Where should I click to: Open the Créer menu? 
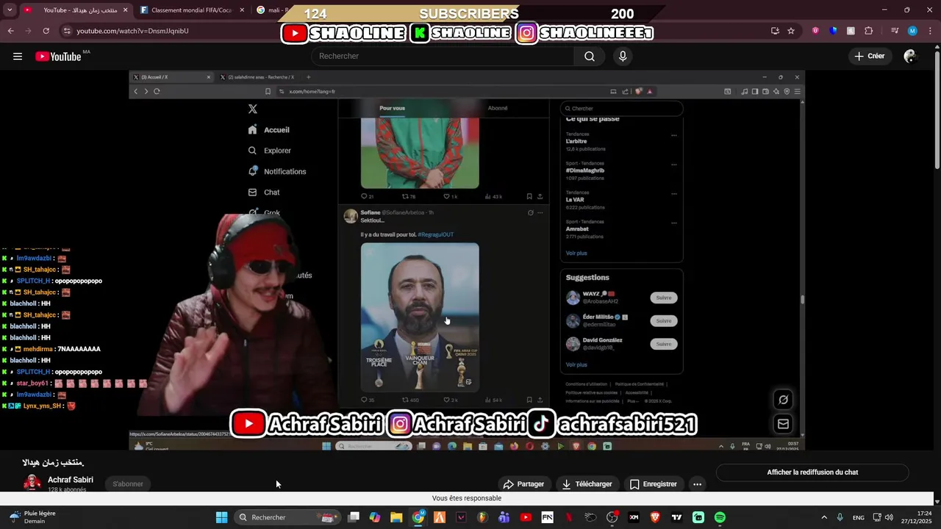[x=870, y=57]
